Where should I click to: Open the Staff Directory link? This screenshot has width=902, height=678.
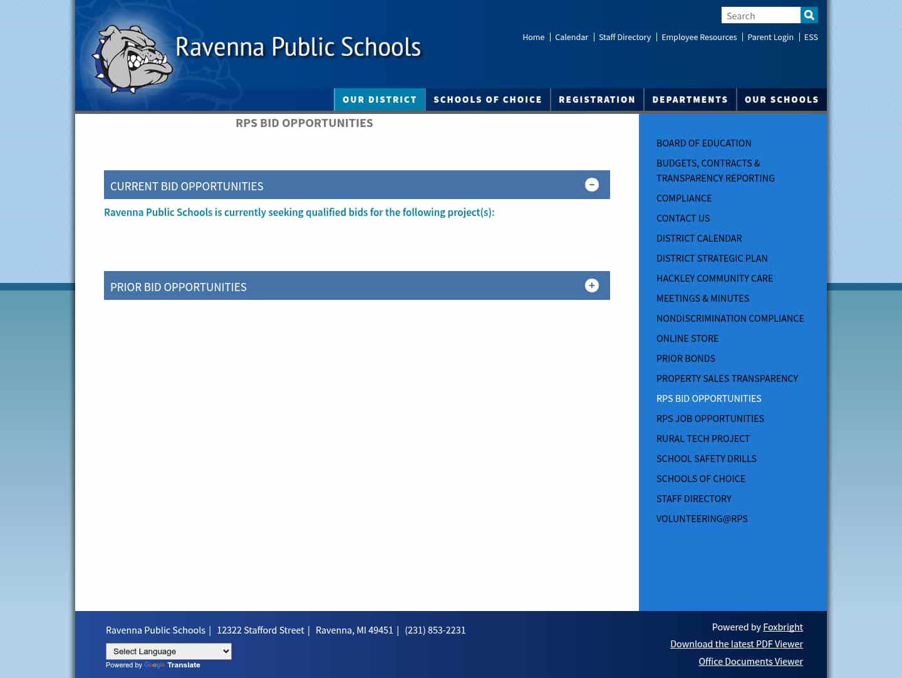(625, 37)
